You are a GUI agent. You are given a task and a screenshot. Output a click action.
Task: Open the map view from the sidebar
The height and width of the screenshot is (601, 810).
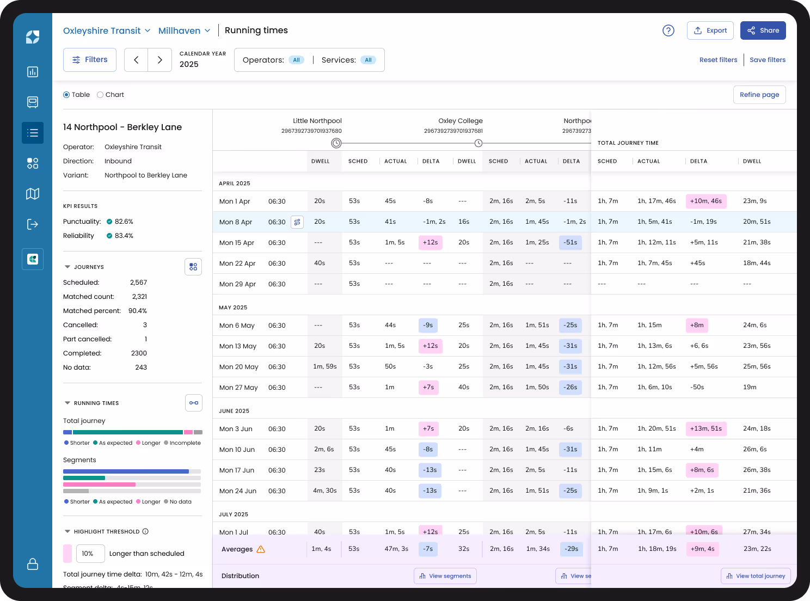pyautogui.click(x=33, y=194)
